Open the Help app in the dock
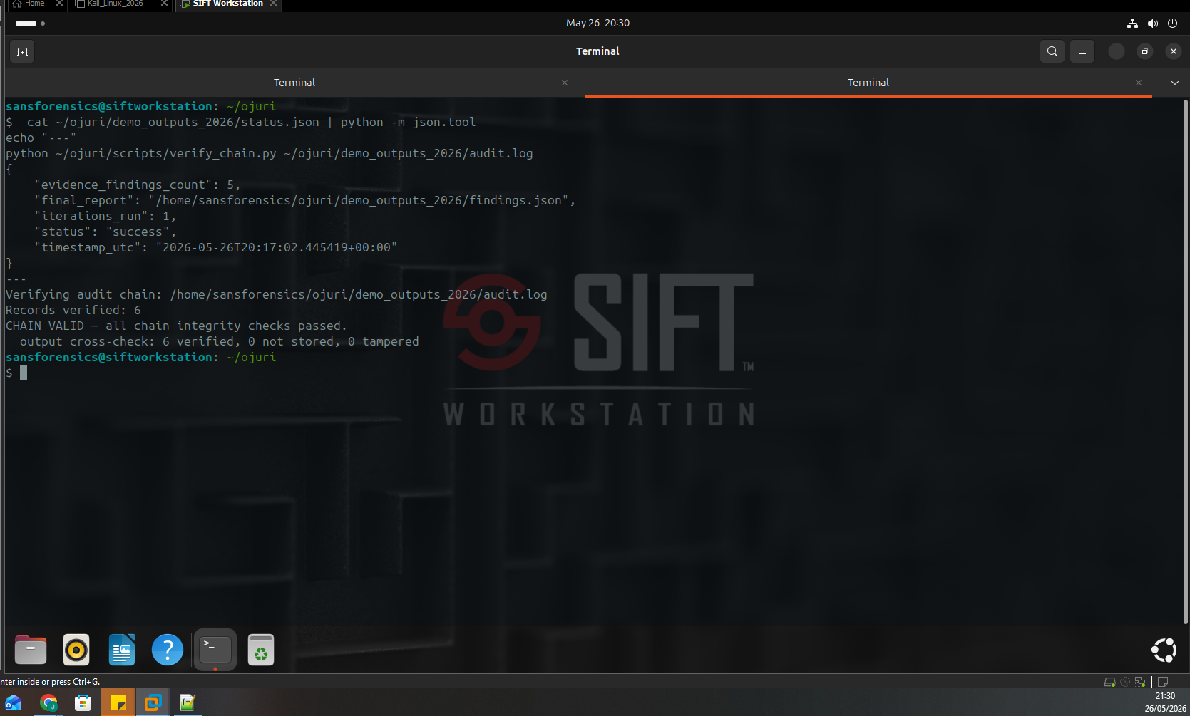 pos(168,650)
